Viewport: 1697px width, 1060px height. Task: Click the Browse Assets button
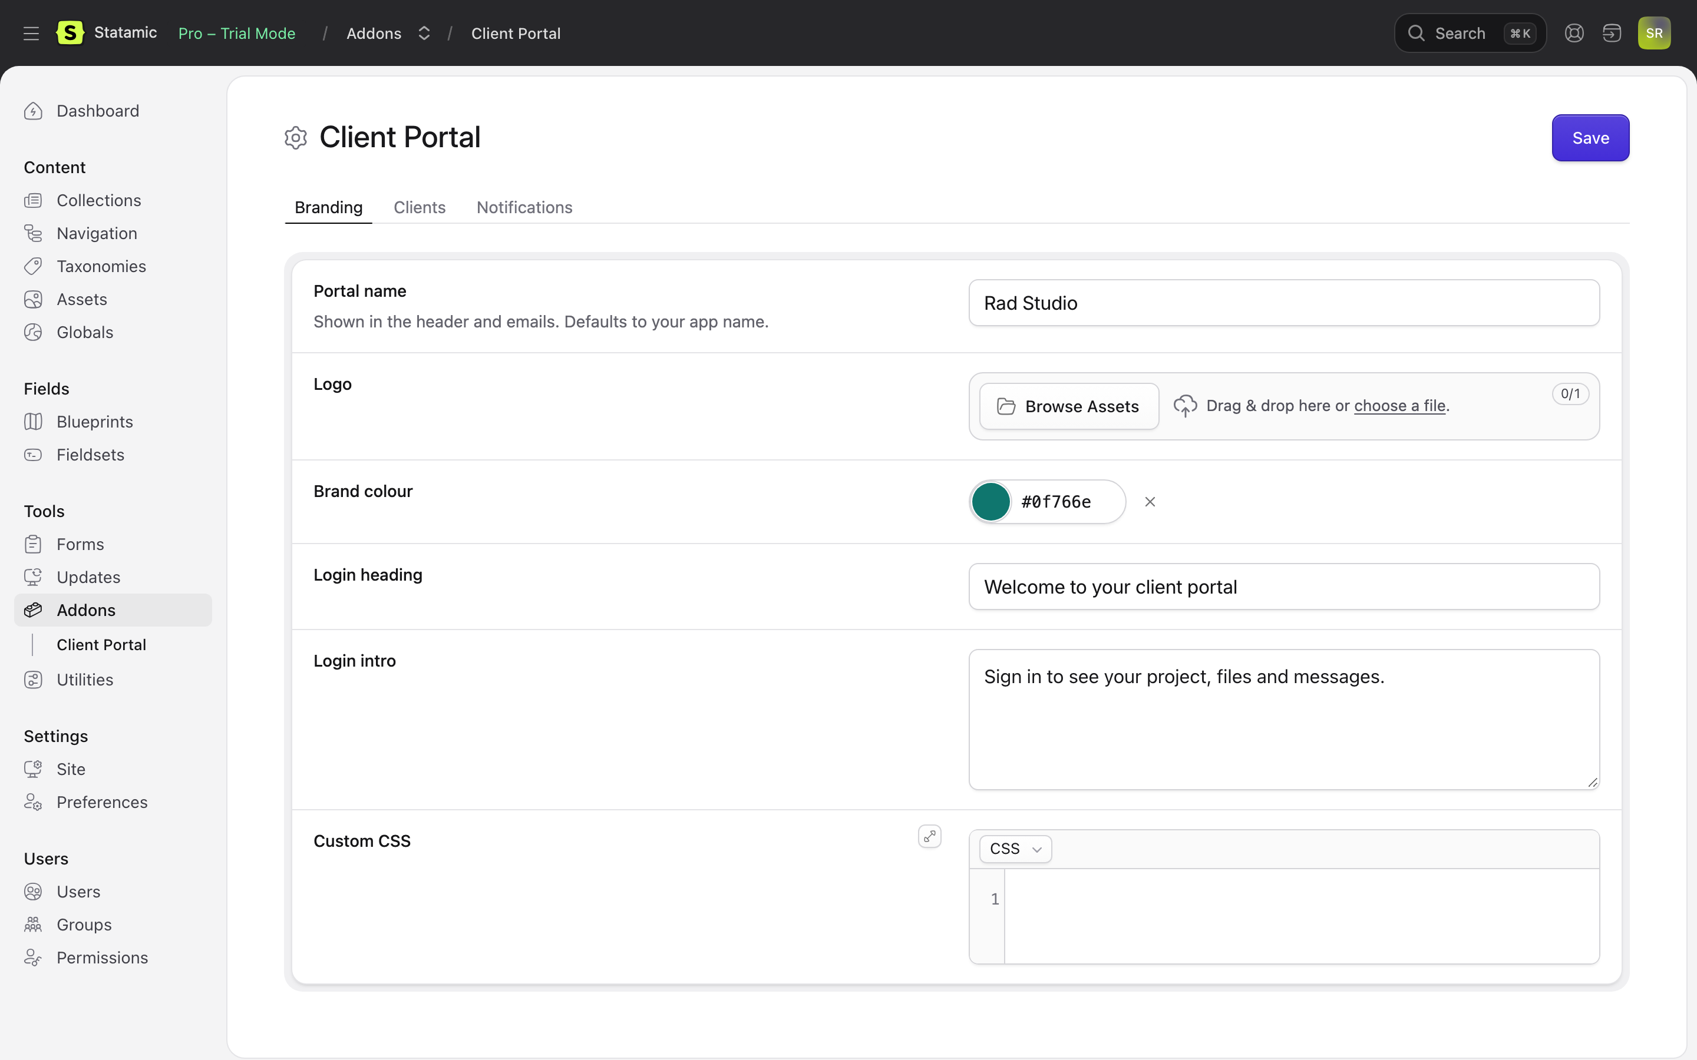click(x=1069, y=406)
